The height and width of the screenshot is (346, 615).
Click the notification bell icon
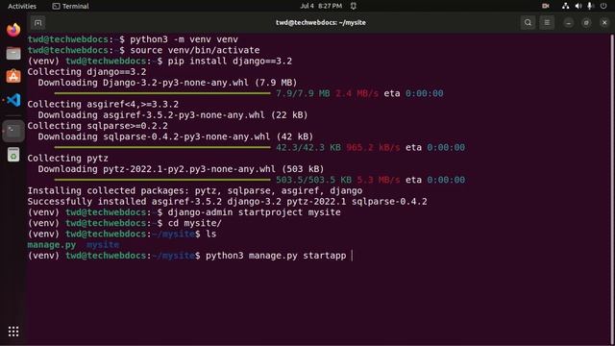pos(354,6)
